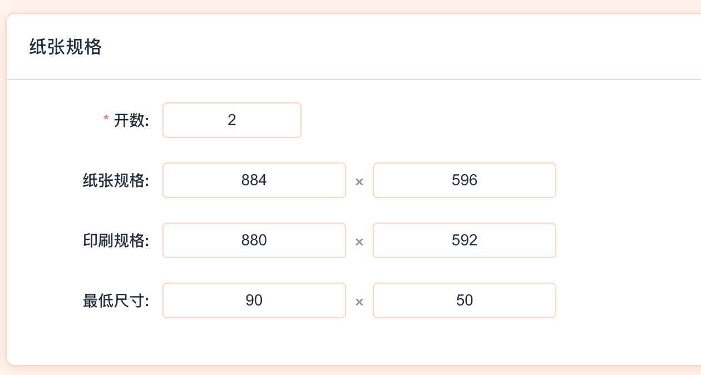Click the × separator in the 最低尺寸 row

pyautogui.click(x=359, y=302)
